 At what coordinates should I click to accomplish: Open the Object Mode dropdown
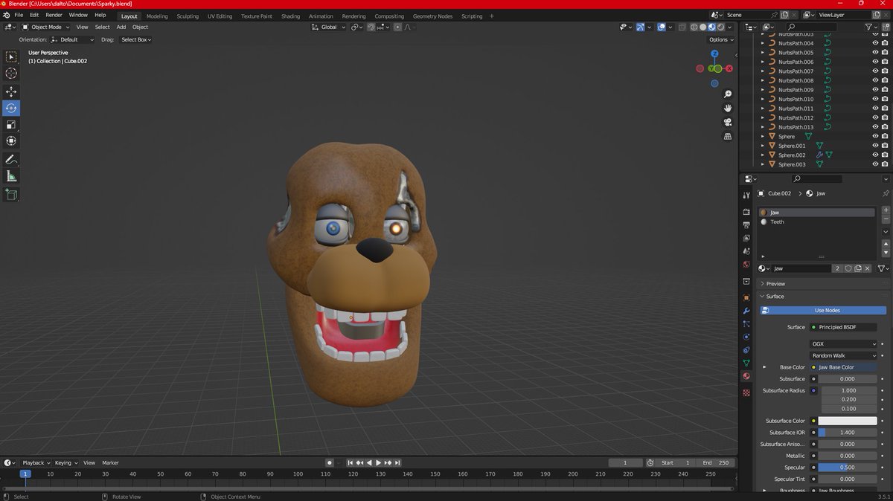coord(46,27)
